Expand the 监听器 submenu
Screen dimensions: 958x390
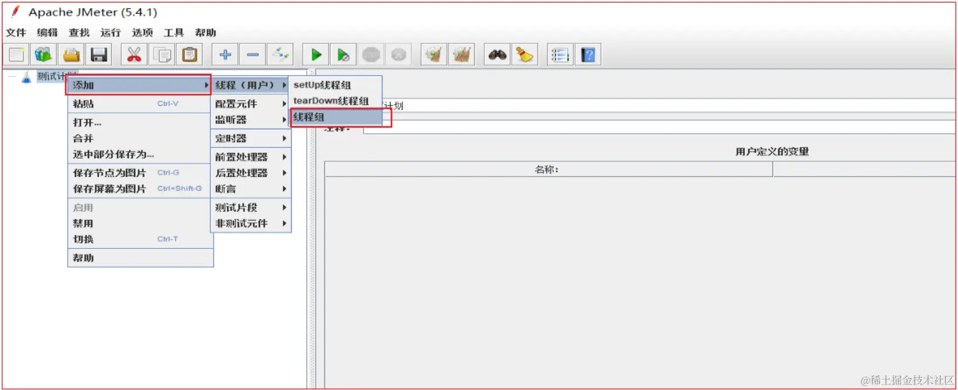coord(251,119)
